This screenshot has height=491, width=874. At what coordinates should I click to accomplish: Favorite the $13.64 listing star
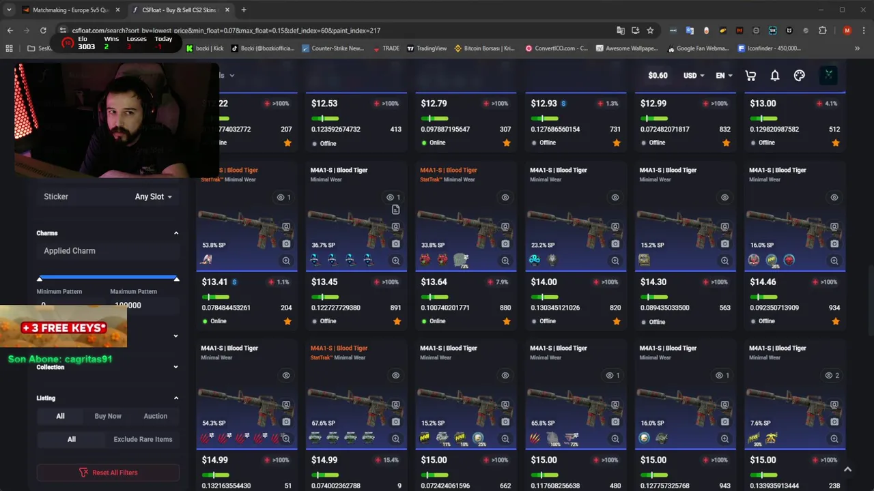click(507, 321)
